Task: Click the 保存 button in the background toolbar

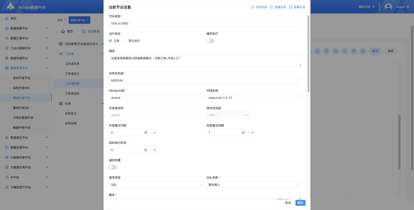Action: click(375, 51)
